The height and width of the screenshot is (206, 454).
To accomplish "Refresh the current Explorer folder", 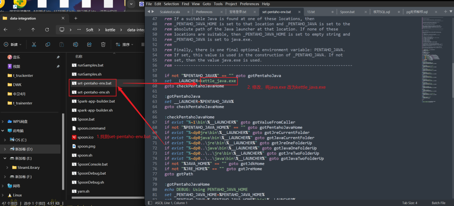I will pyautogui.click(x=47, y=30).
